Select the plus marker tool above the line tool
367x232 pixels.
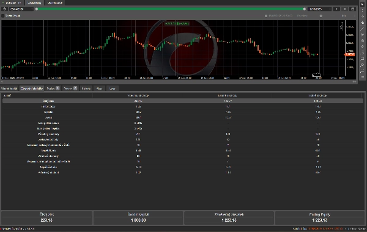pyautogui.click(x=362, y=23)
